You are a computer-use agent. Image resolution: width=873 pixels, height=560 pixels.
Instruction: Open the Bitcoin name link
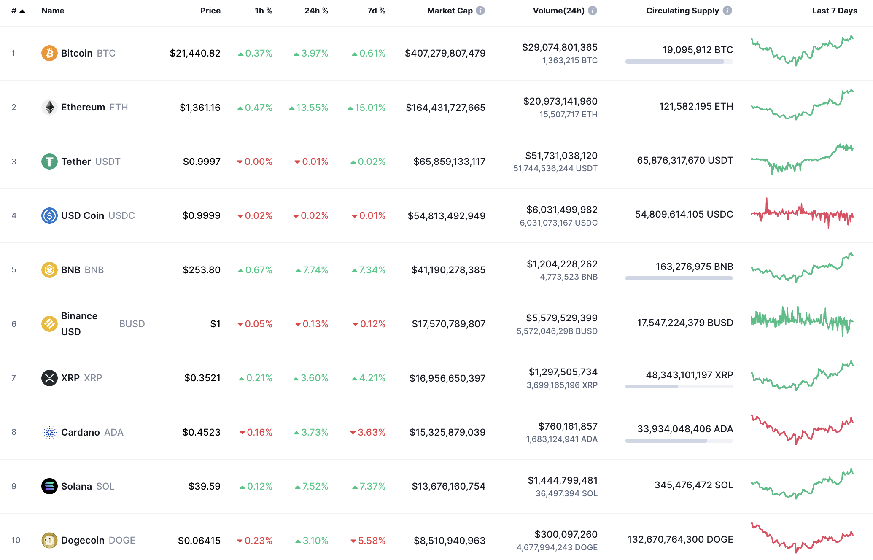point(76,53)
